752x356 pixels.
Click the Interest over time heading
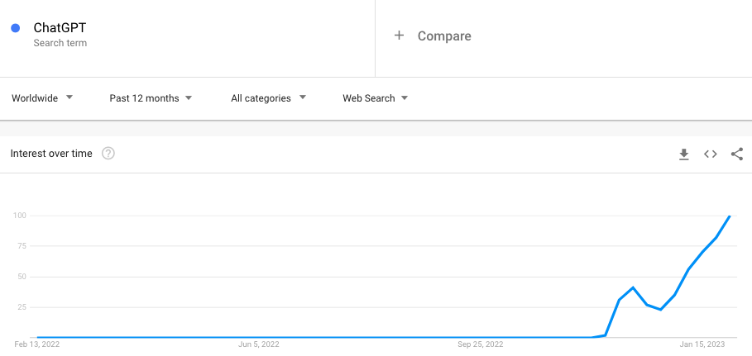pyautogui.click(x=51, y=154)
